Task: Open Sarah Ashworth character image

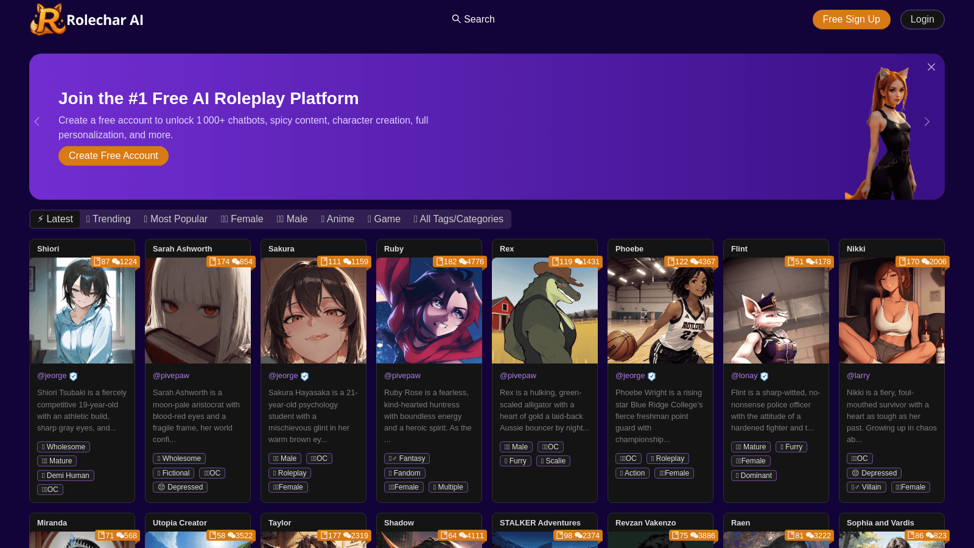Action: click(198, 311)
